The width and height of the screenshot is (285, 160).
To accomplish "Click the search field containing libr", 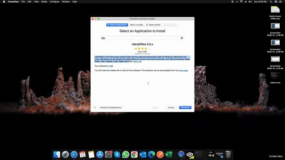I will pyautogui.click(x=142, y=38).
